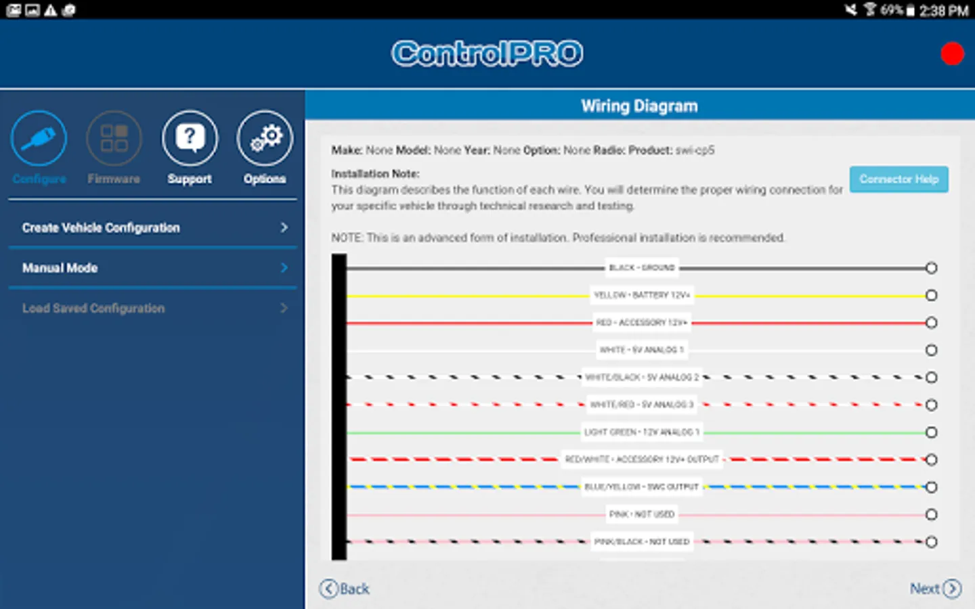
Task: Open Create Vehicle Configuration
Action: [152, 227]
